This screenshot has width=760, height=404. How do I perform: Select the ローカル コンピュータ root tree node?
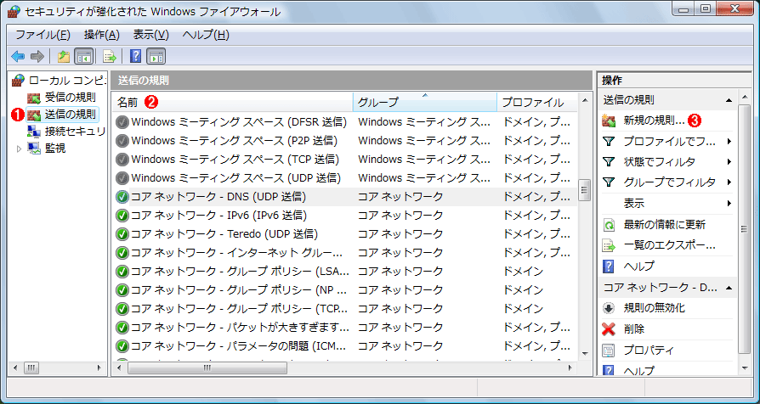pyautogui.click(x=58, y=80)
